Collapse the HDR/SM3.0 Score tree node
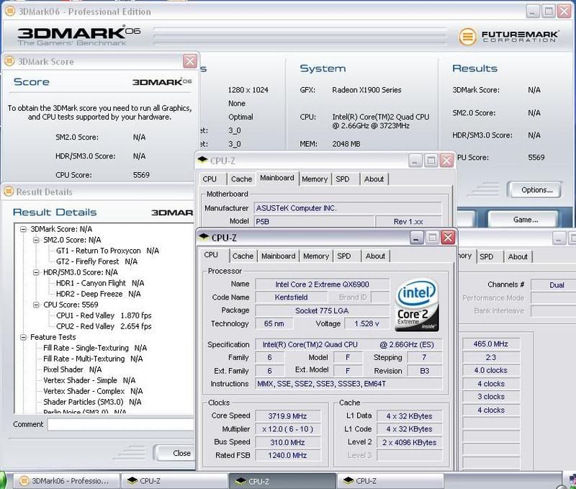Viewport: 576px width, 489px height. [37, 273]
